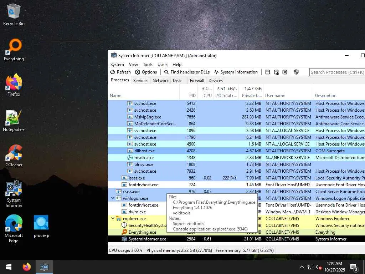This screenshot has width=365, height=274.
Task: Select the MpDefenderCoreSer... process row
Action: tap(237, 123)
